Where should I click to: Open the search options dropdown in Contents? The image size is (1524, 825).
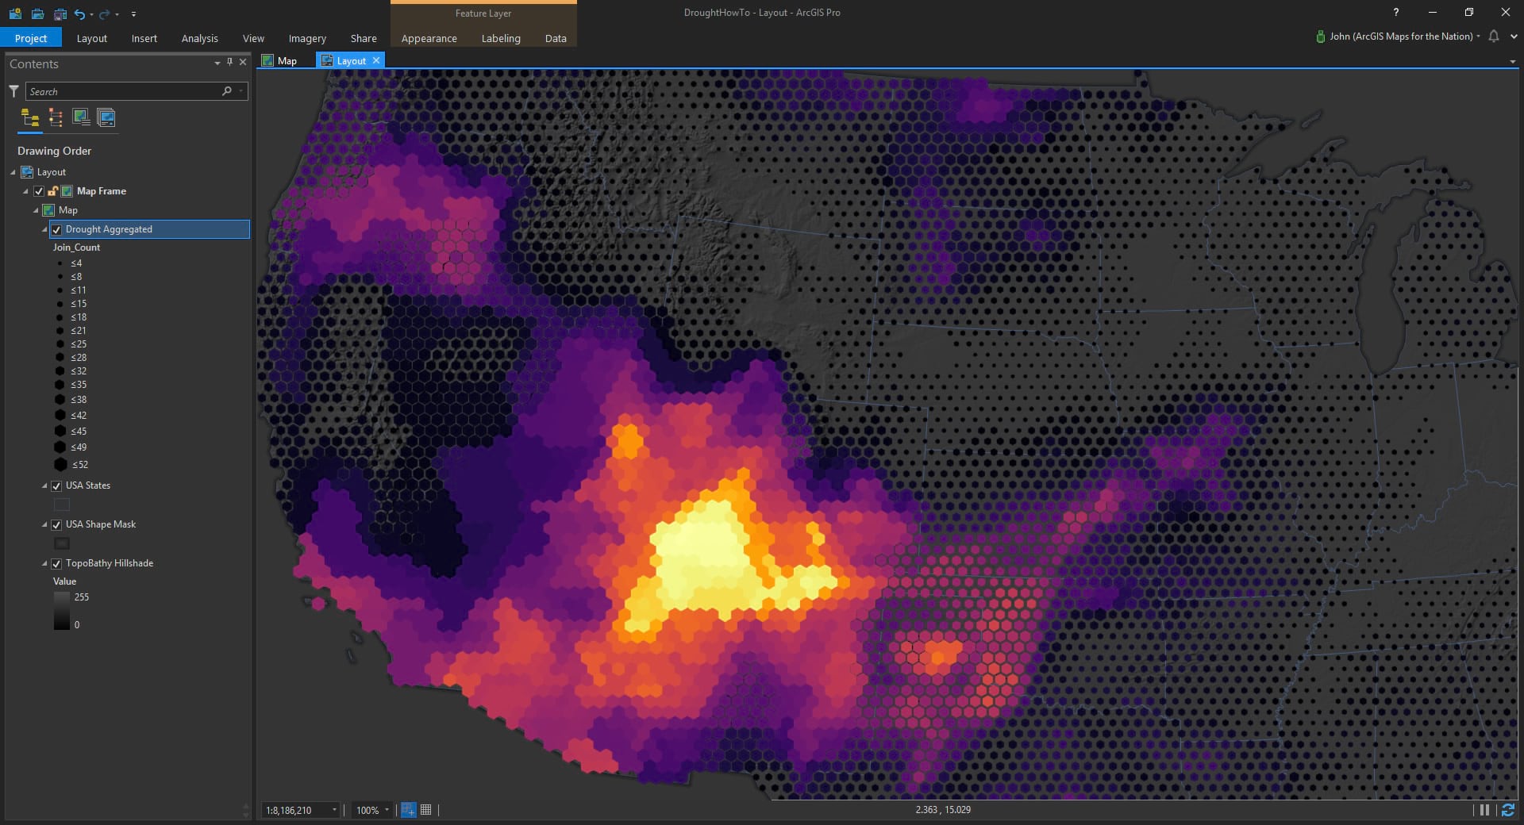241,91
